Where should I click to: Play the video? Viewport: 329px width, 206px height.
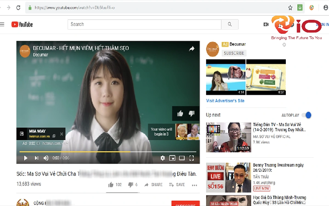(25, 158)
